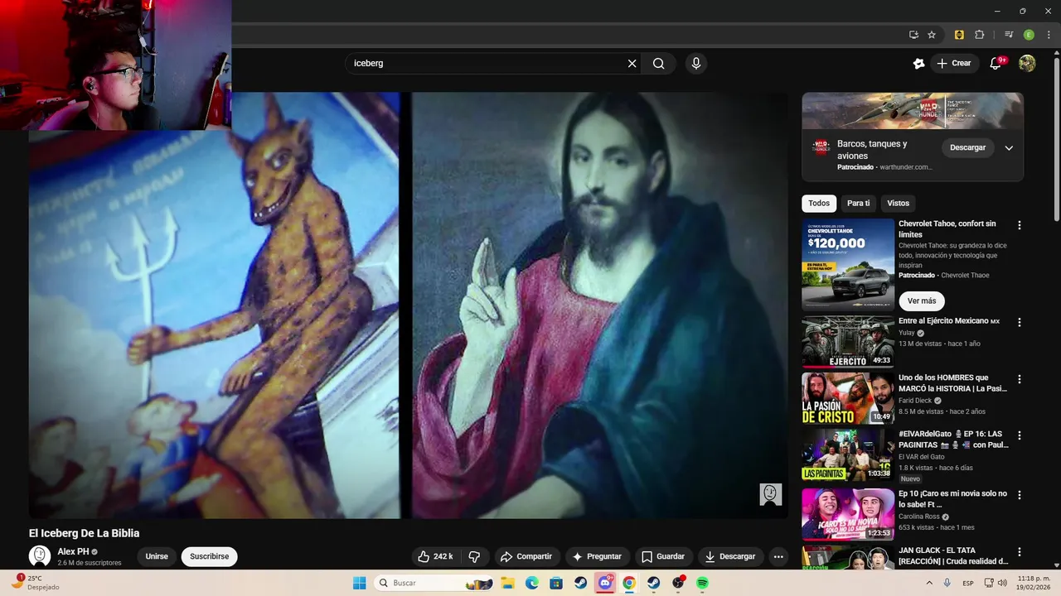Open Microsoft Edge from the taskbar
1061x596 pixels.
(532, 583)
